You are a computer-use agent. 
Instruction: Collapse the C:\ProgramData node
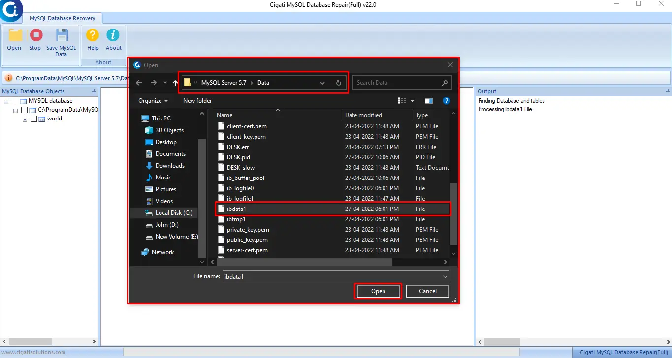(x=16, y=110)
